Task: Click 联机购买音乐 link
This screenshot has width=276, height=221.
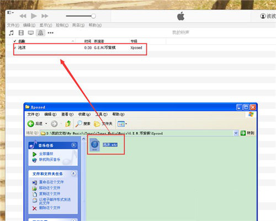Action: pyautogui.click(x=50, y=159)
